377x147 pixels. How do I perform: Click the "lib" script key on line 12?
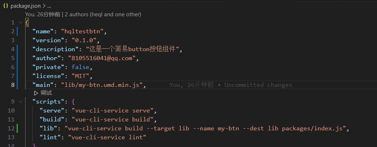(50, 128)
